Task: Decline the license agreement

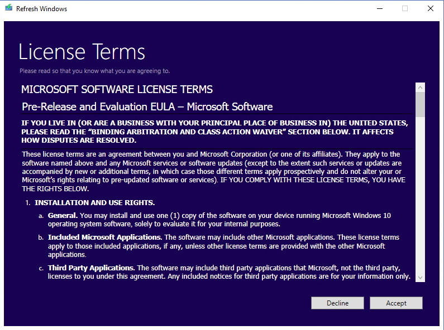Action: 337,303
